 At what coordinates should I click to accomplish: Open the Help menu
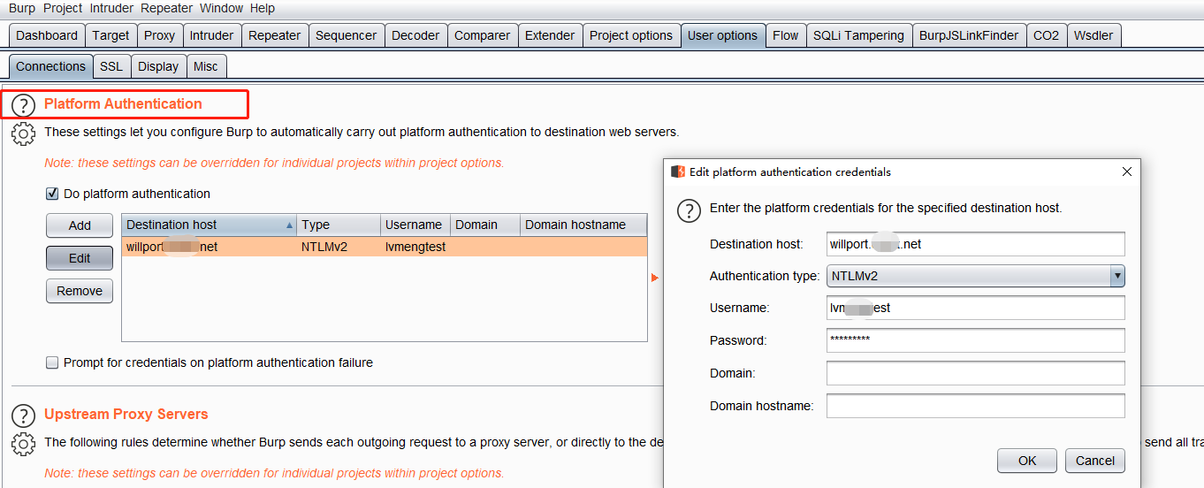[263, 8]
